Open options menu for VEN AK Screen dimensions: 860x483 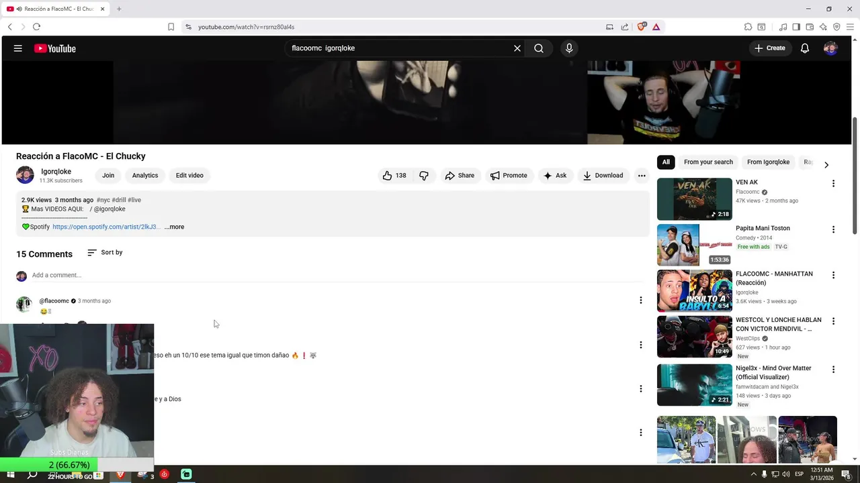point(833,183)
